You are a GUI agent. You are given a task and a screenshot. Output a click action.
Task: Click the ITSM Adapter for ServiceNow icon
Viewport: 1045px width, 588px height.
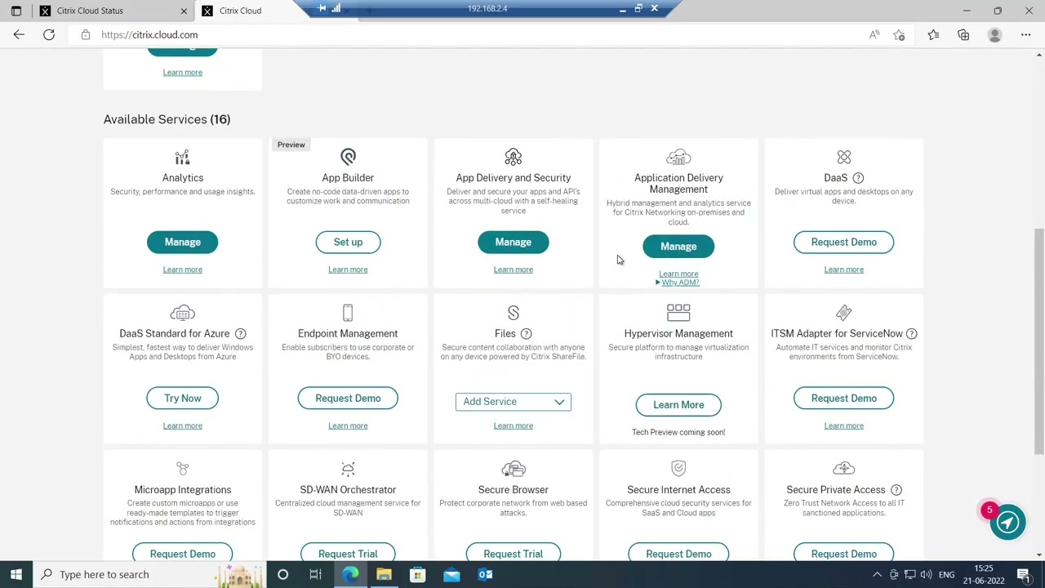[x=843, y=313]
